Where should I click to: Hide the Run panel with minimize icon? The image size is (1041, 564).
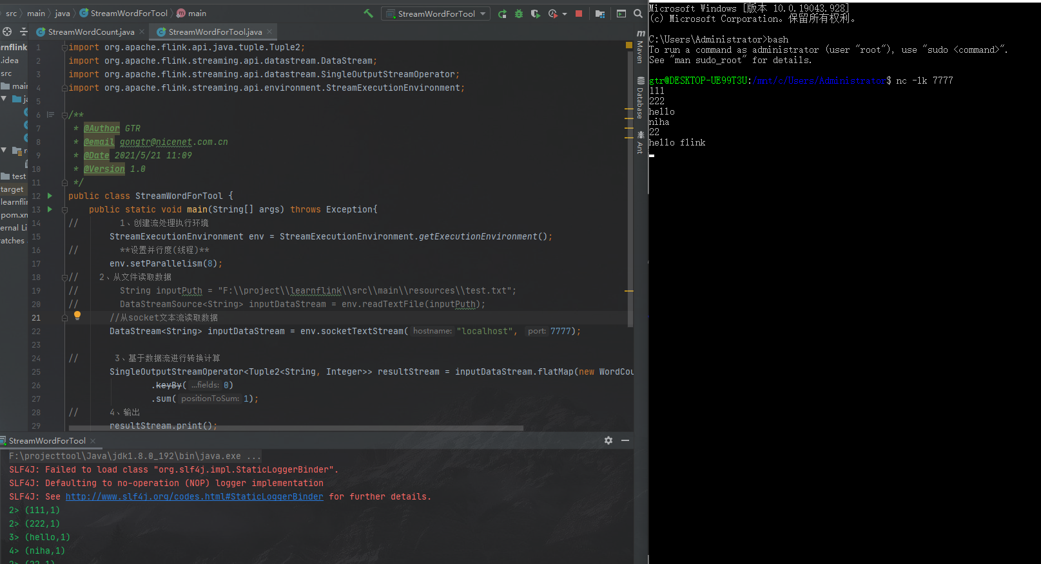[625, 440]
